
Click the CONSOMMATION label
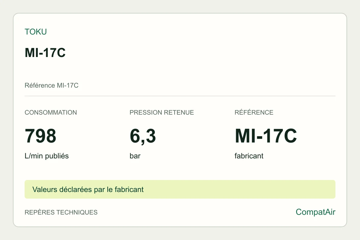tap(51, 112)
